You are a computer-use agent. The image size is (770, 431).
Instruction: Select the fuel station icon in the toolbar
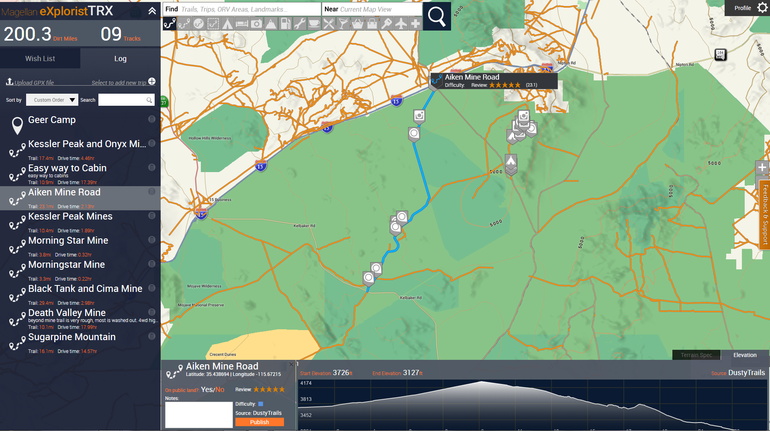point(285,23)
